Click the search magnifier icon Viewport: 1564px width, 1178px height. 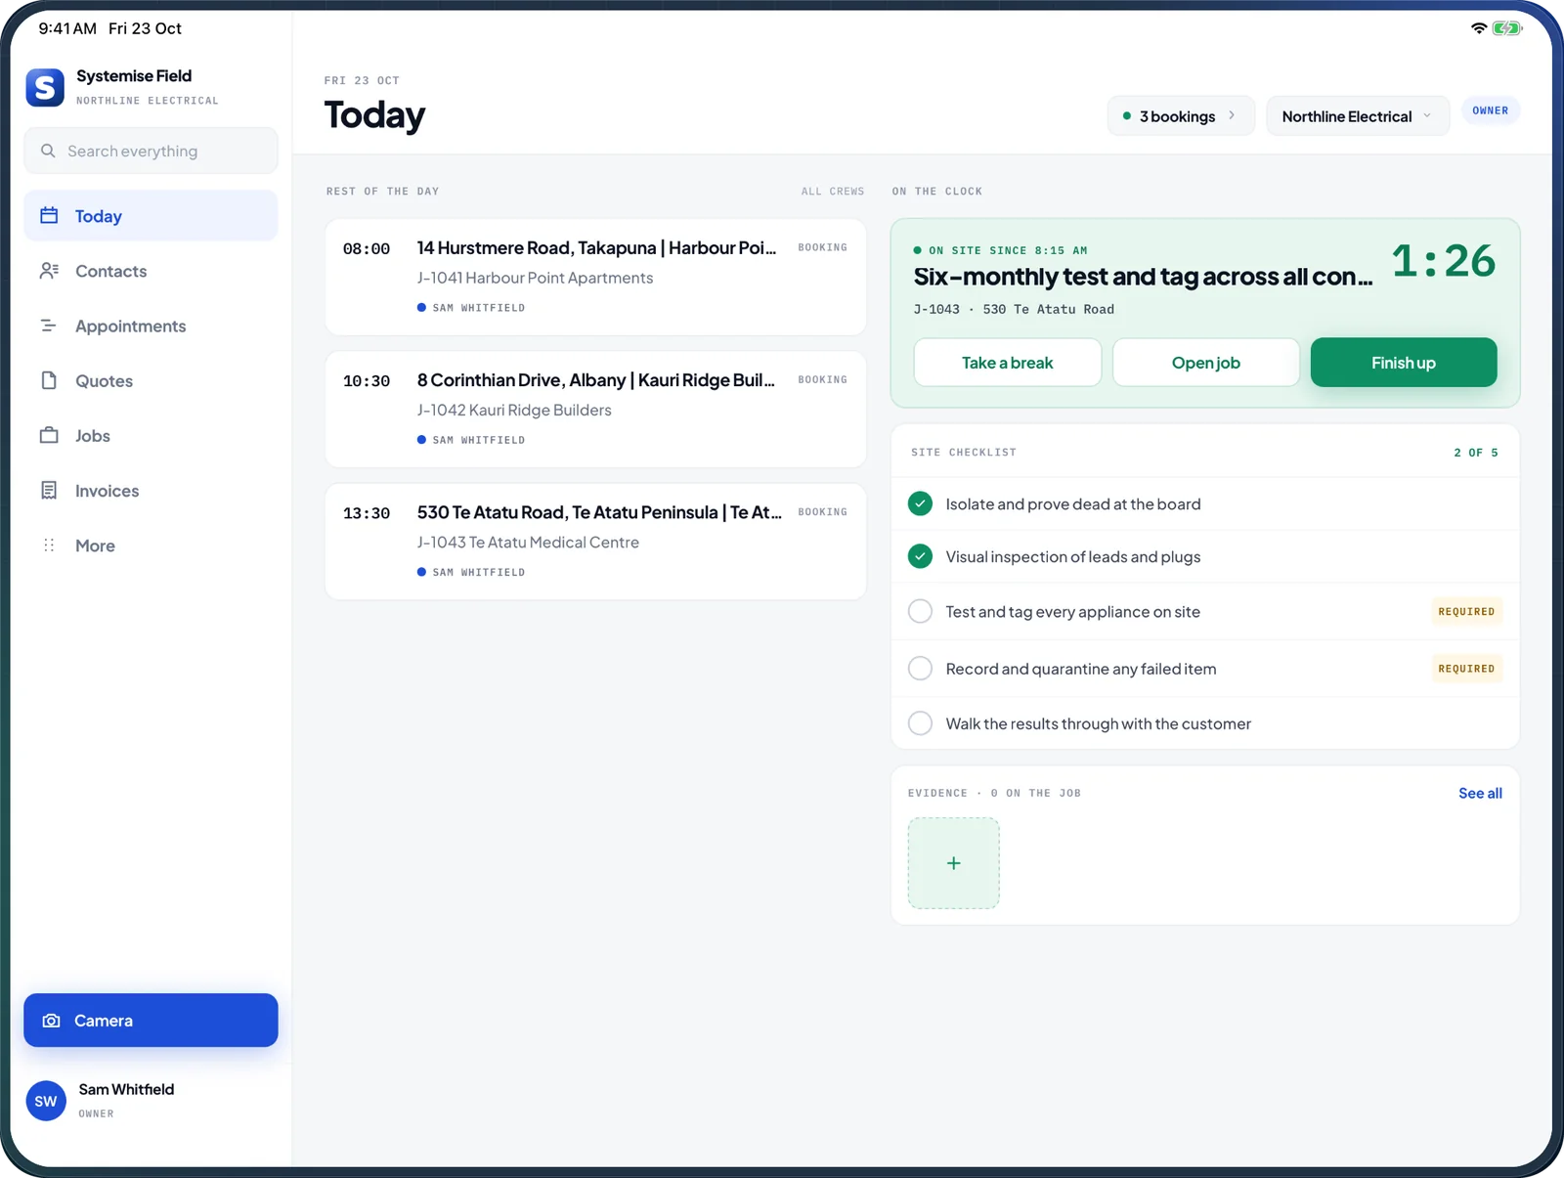tap(48, 151)
